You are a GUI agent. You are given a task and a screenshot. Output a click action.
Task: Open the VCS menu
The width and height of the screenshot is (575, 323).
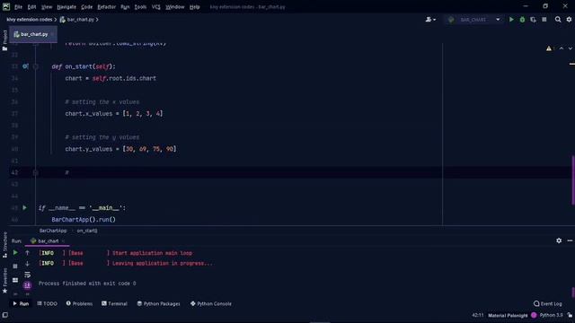tap(156, 7)
